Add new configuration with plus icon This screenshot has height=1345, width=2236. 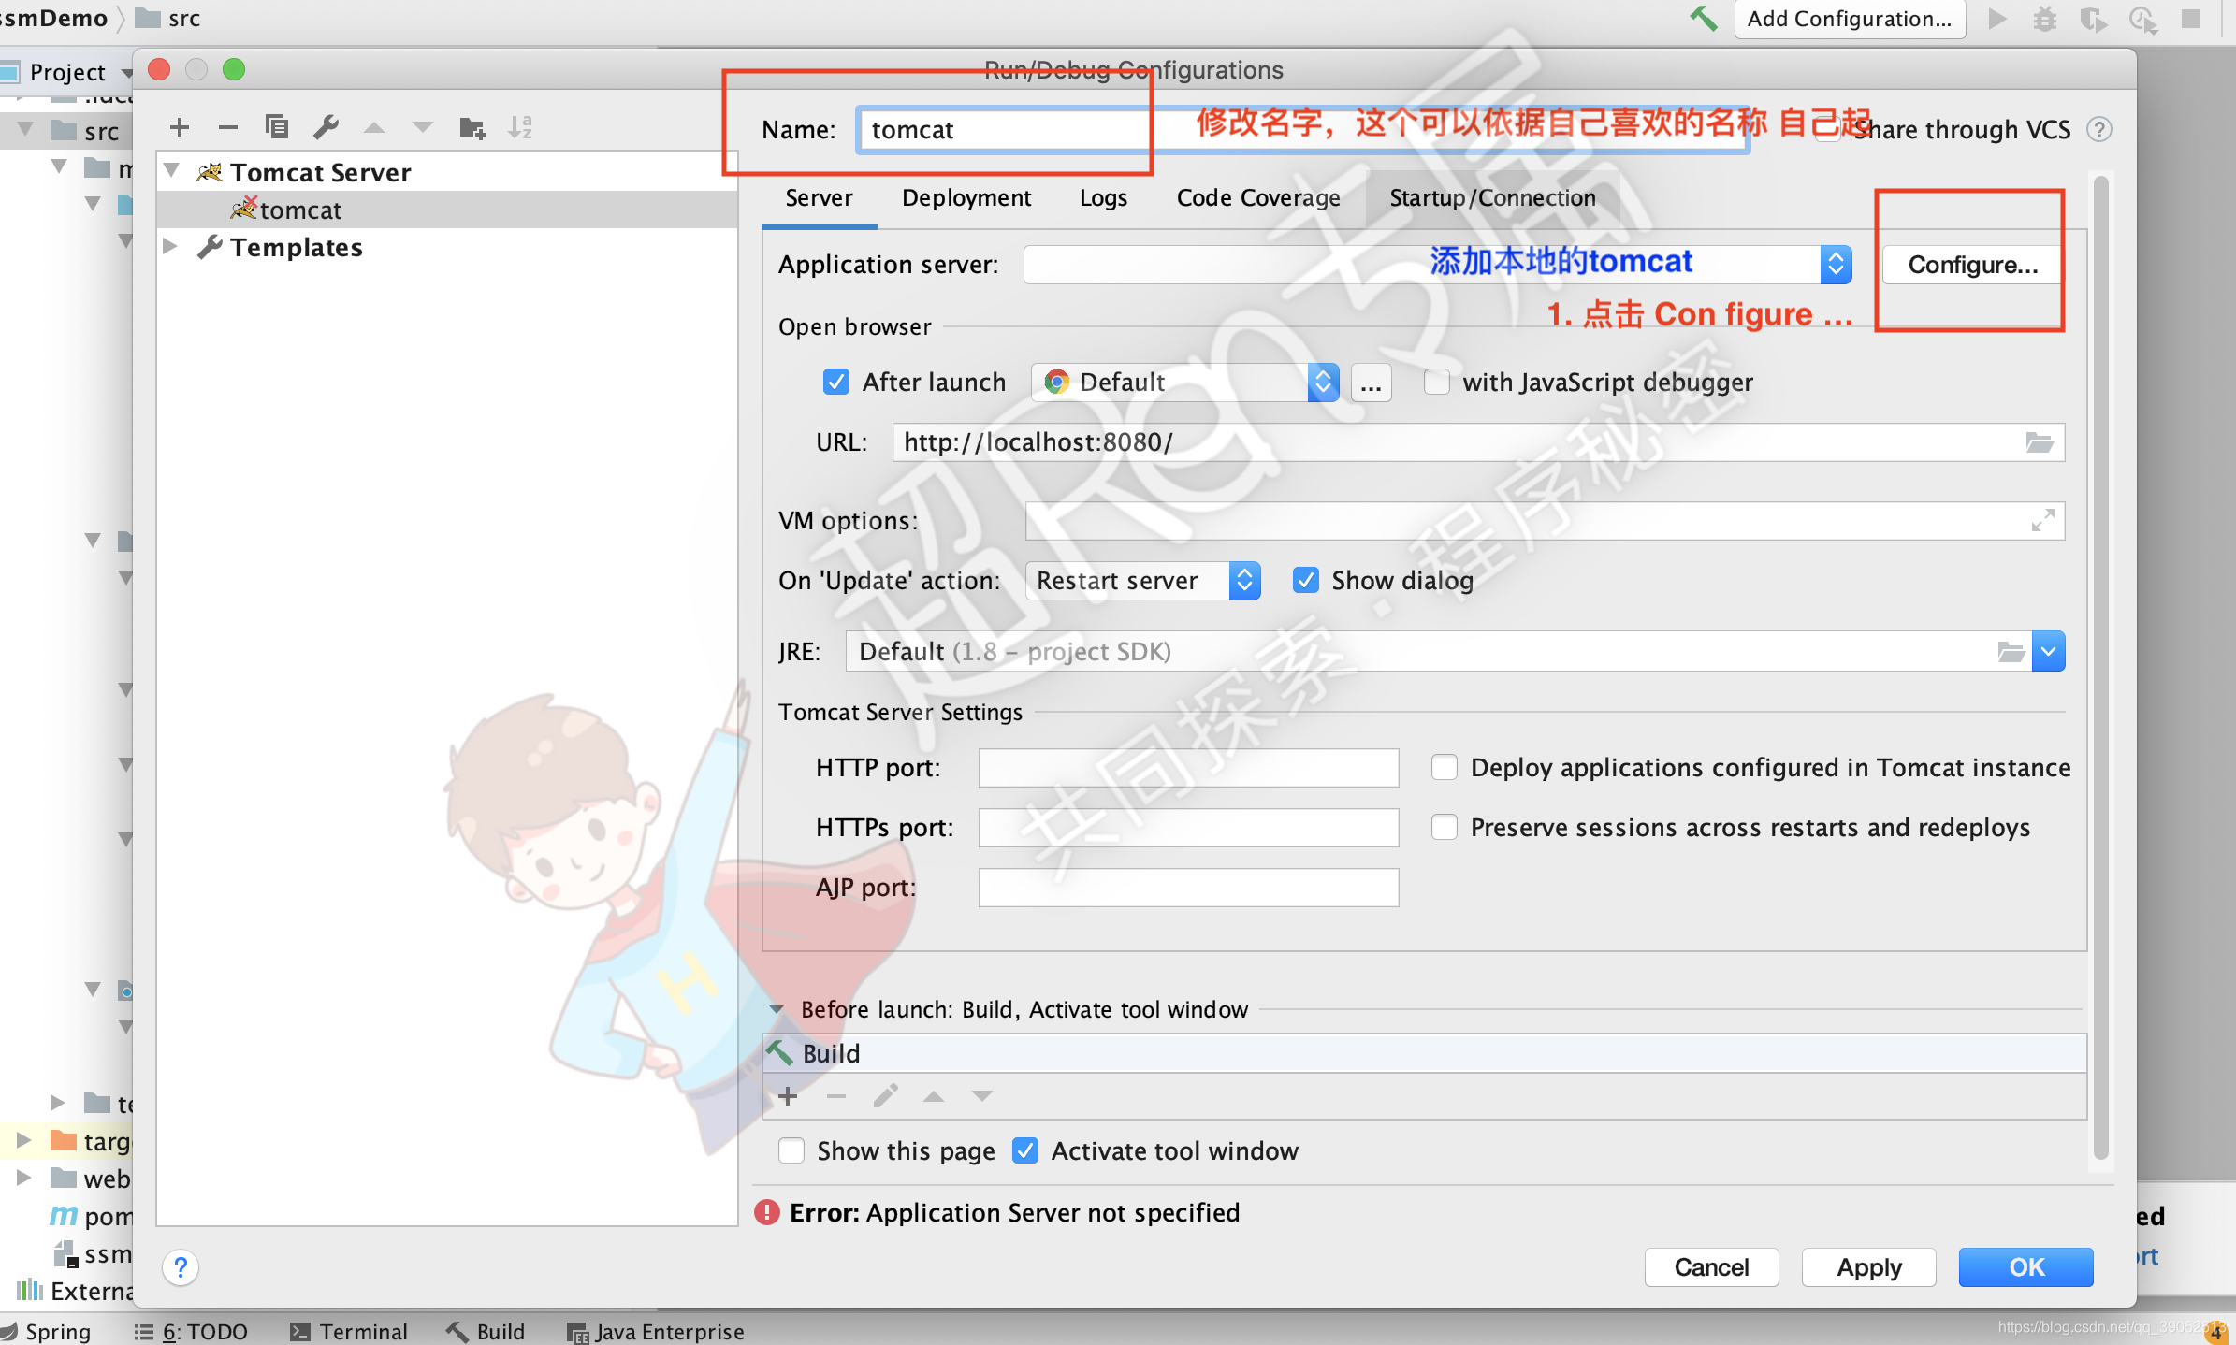pyautogui.click(x=180, y=127)
